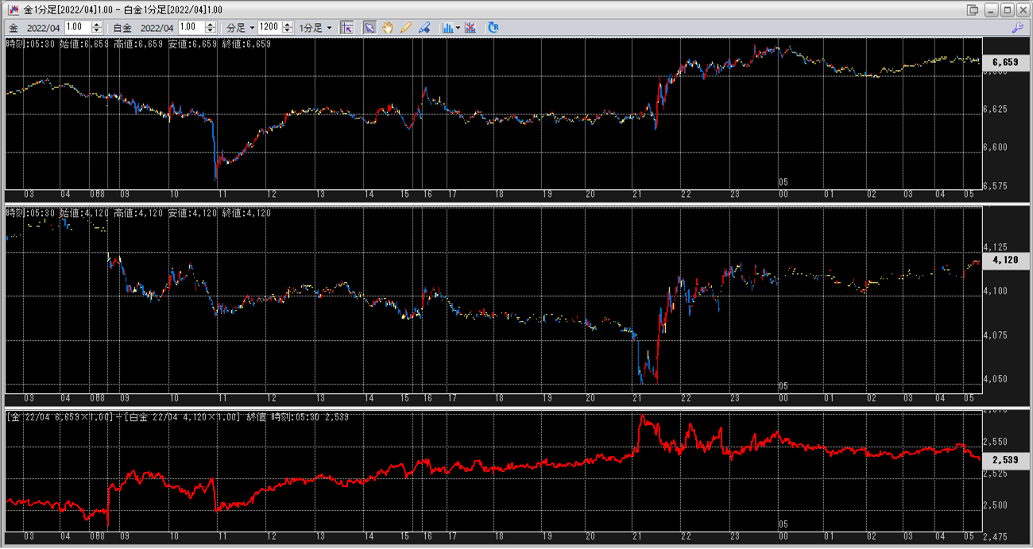Open the 1分足 interval dropdown
Screen dimensions: 1033x549
pyautogui.click(x=315, y=27)
